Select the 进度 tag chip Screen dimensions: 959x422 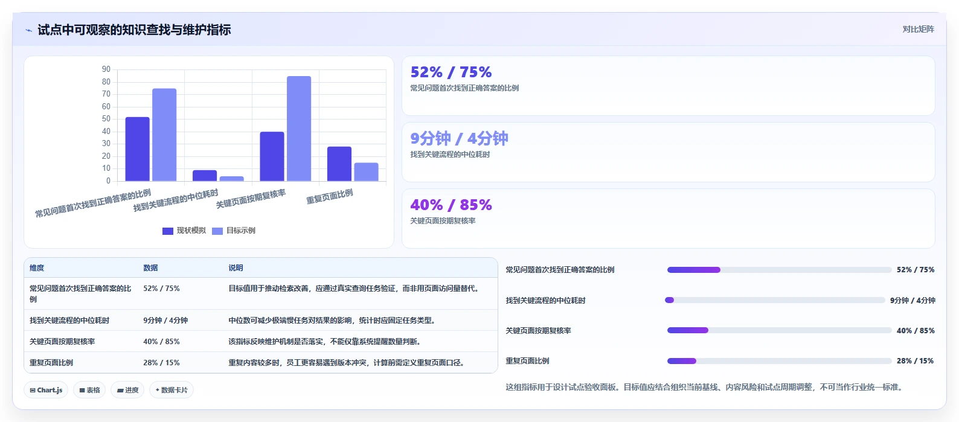[127, 390]
